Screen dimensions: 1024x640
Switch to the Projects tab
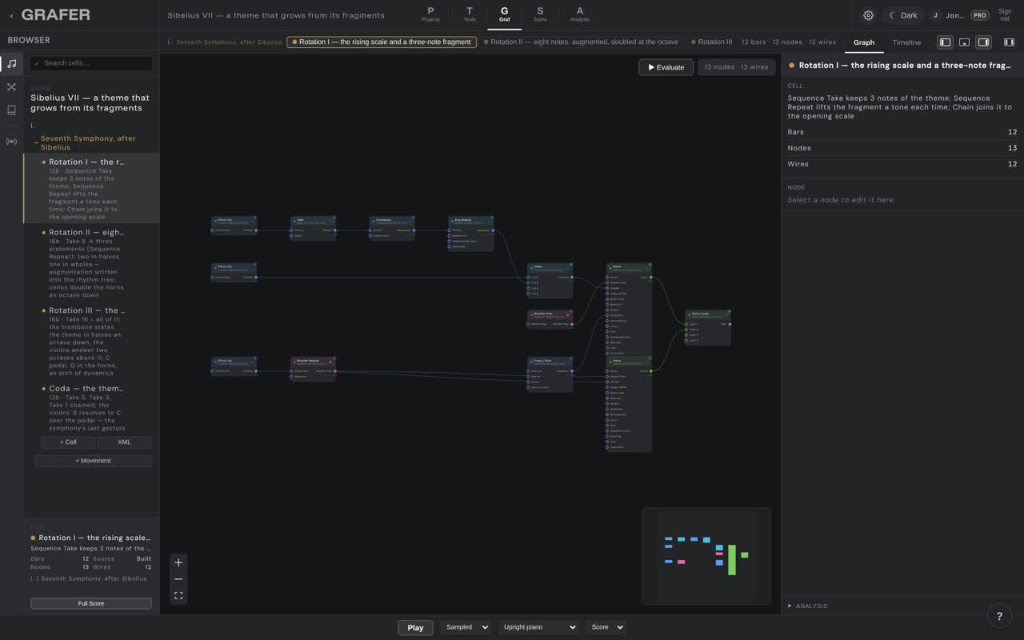(x=430, y=14)
